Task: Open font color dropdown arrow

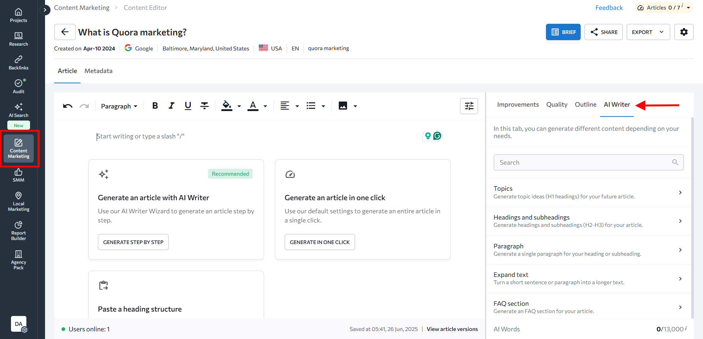Action: pyautogui.click(x=265, y=106)
